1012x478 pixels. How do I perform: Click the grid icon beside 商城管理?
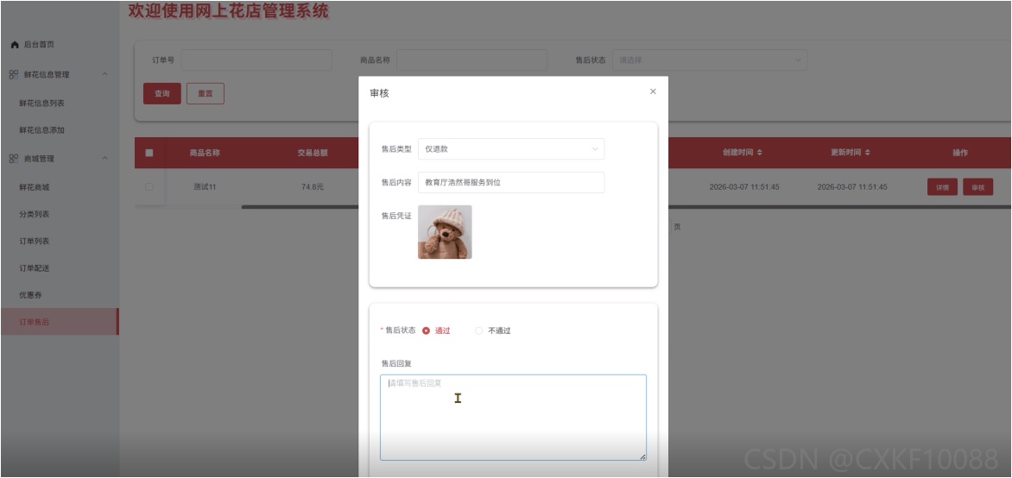(14, 159)
